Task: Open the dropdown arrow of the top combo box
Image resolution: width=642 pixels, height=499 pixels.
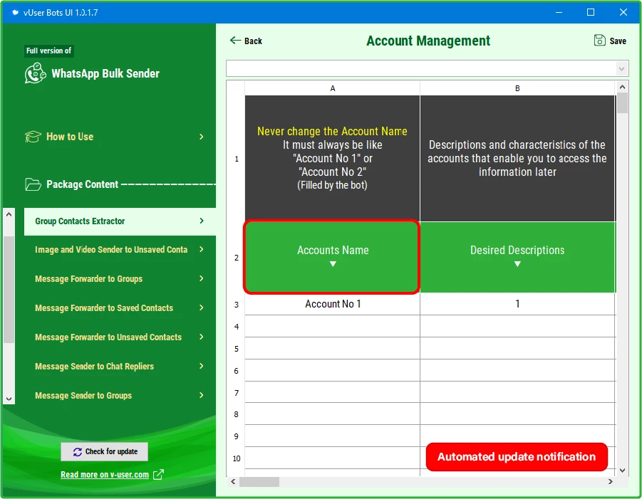Action: tap(621, 68)
